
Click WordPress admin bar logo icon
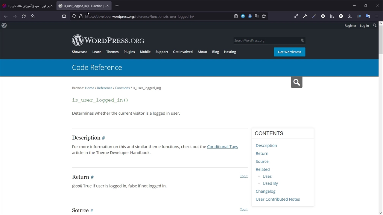[x=4, y=26]
